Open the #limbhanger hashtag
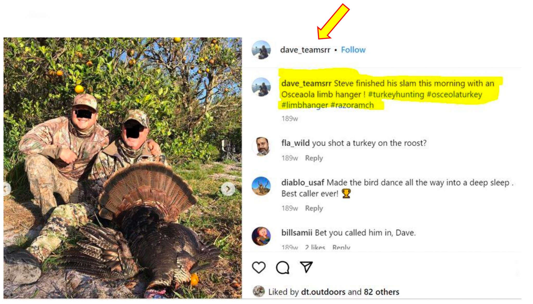Viewport: 533px width, 304px height. 304,105
